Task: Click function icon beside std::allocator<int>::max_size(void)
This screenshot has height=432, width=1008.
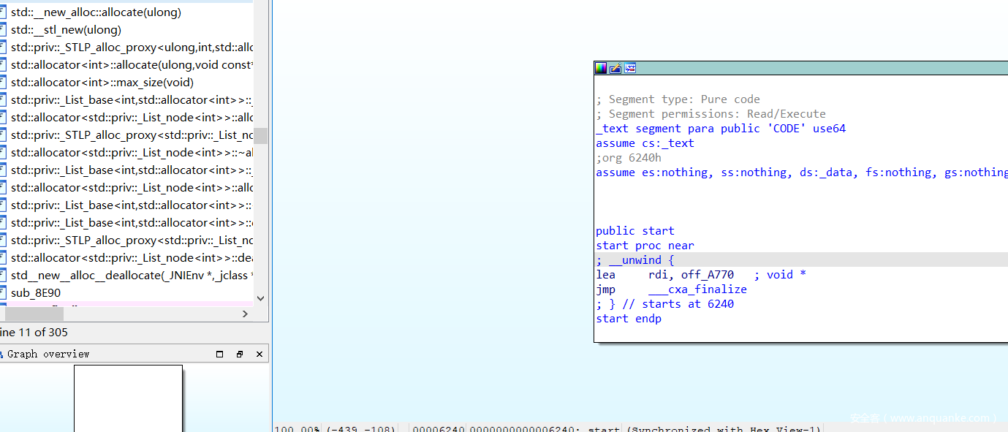Action: pos(2,82)
